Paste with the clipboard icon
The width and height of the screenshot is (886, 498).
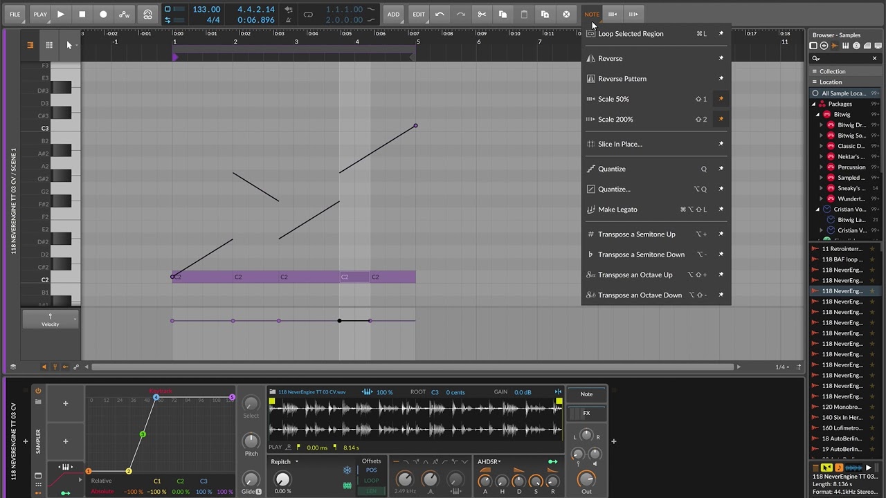click(x=524, y=14)
